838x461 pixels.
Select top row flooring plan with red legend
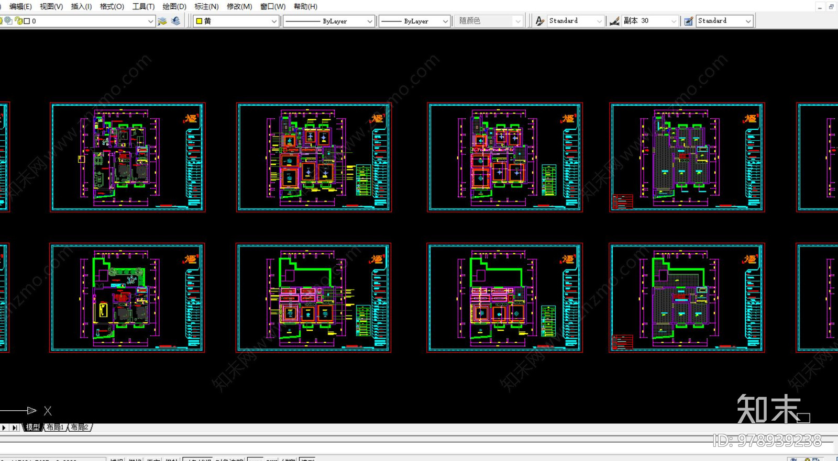pos(687,158)
